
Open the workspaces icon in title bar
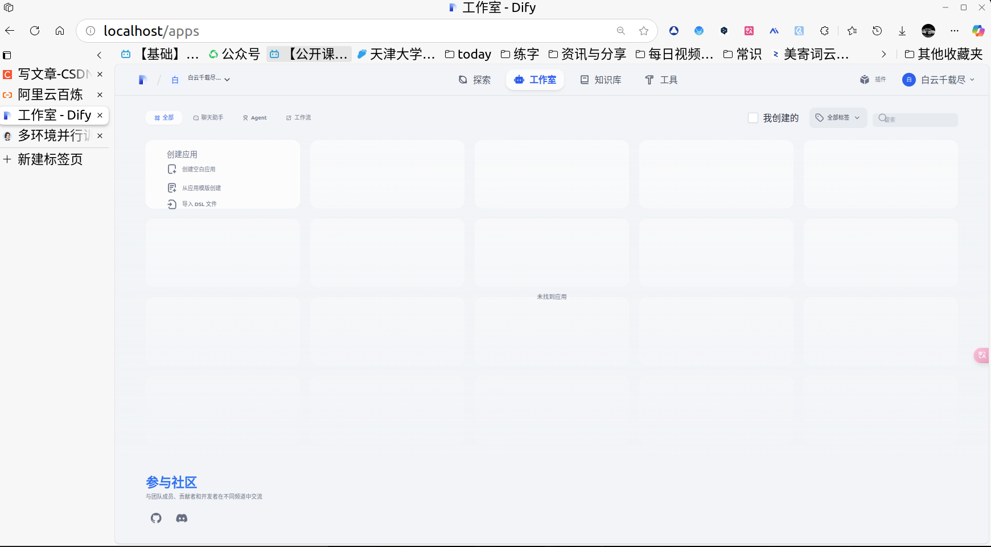pos(9,7)
